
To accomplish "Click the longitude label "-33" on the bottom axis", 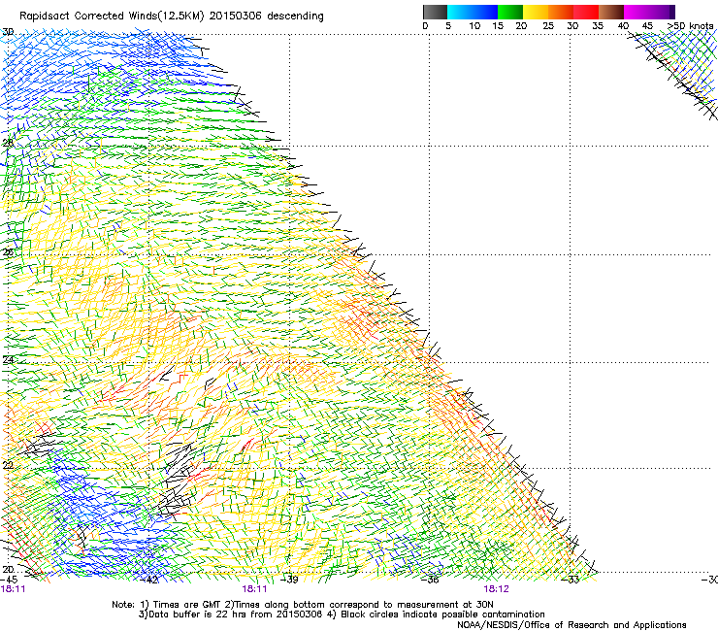I will point(571,580).
